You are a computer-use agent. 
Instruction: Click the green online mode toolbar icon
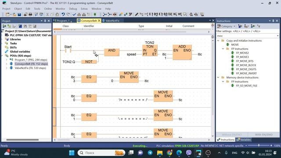[95, 14]
